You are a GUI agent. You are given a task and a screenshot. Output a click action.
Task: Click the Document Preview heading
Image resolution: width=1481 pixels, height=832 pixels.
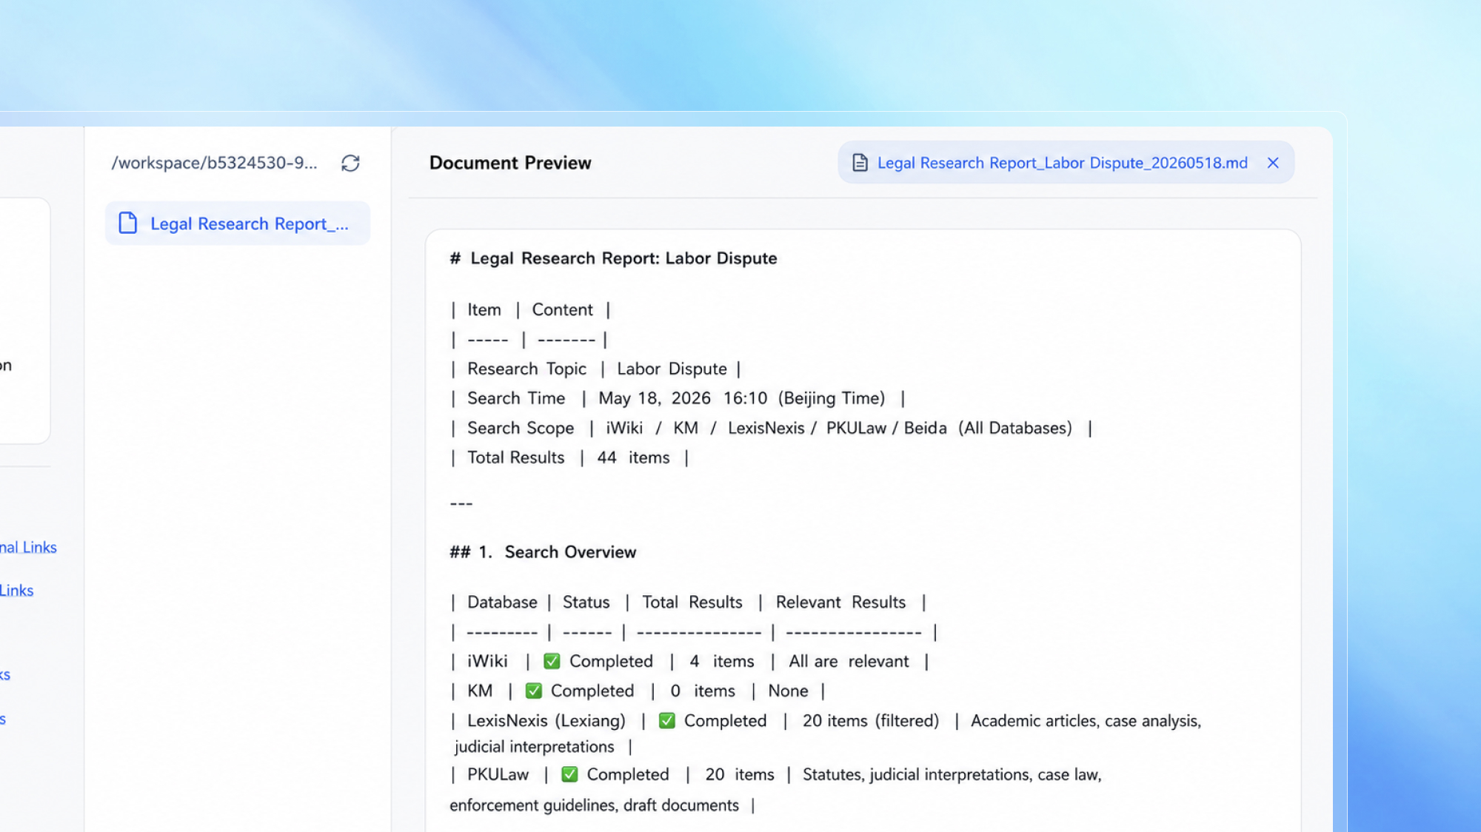pyautogui.click(x=510, y=163)
